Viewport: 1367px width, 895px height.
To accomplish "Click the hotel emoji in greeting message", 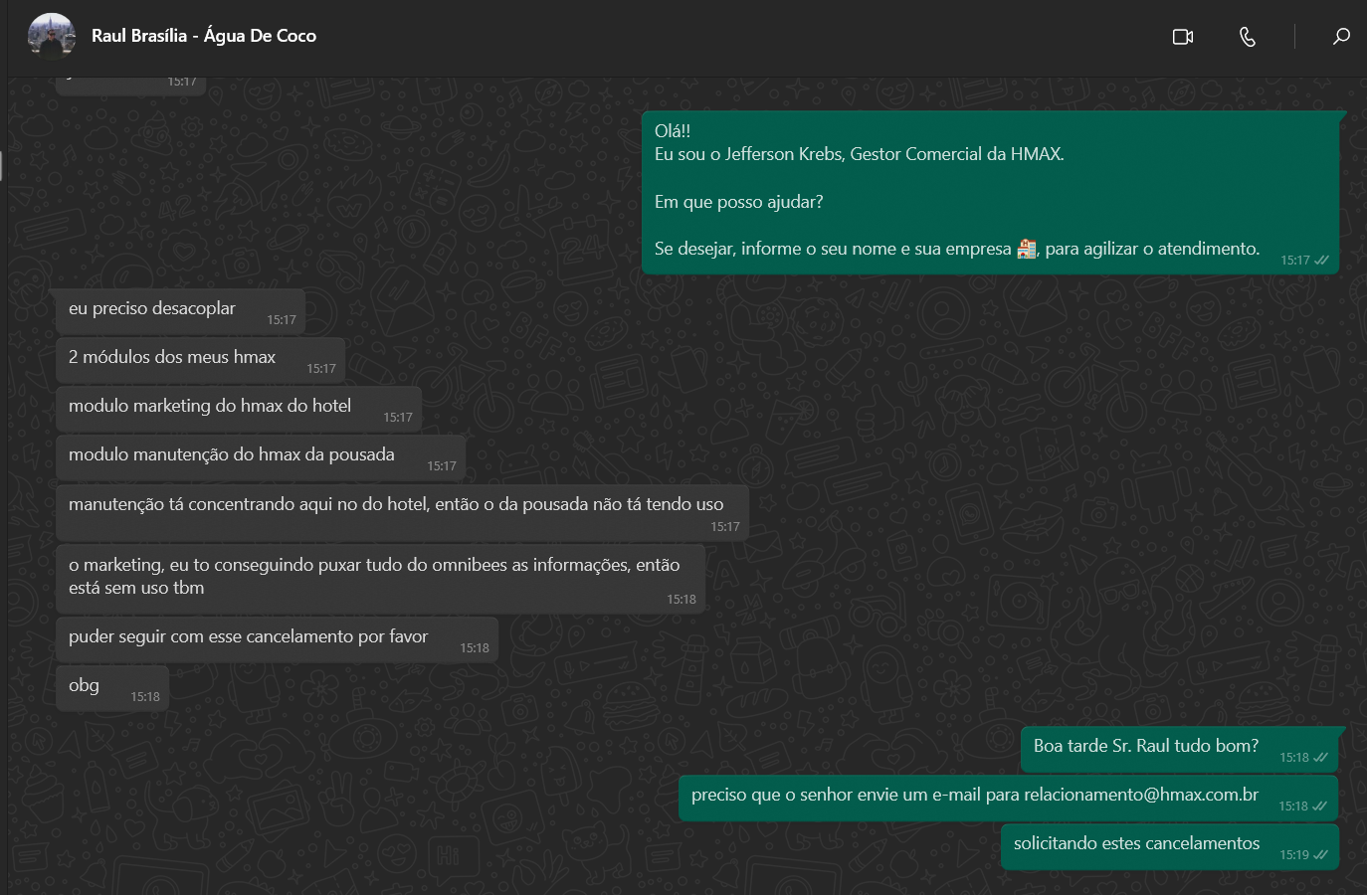I will pos(1027,249).
